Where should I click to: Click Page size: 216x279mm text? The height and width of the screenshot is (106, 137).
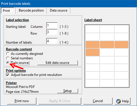pyautogui.click(x=22, y=92)
